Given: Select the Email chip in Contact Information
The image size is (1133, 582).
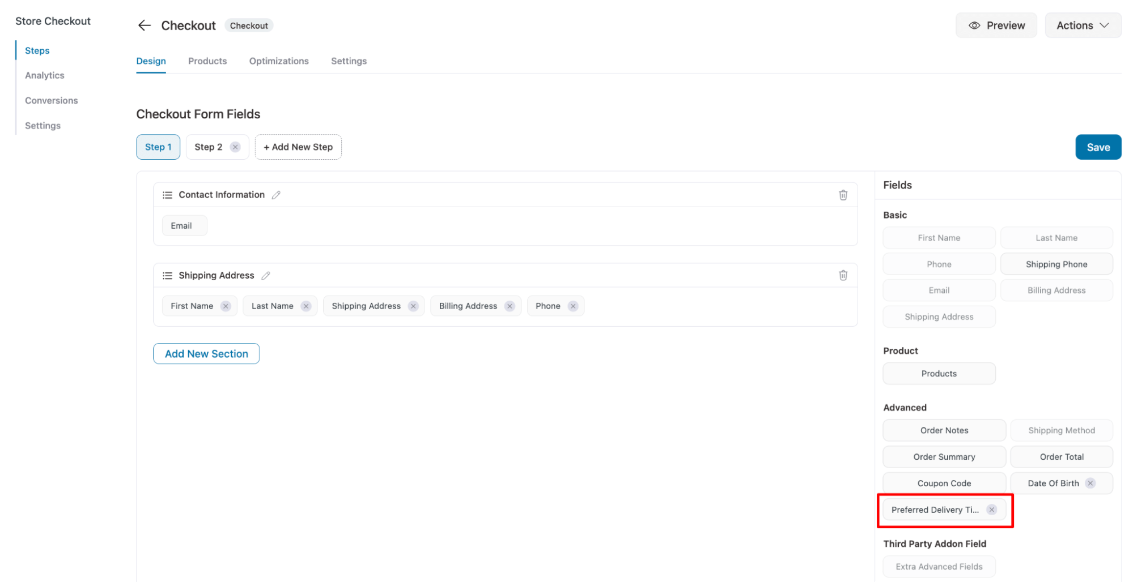Looking at the screenshot, I should coord(185,226).
